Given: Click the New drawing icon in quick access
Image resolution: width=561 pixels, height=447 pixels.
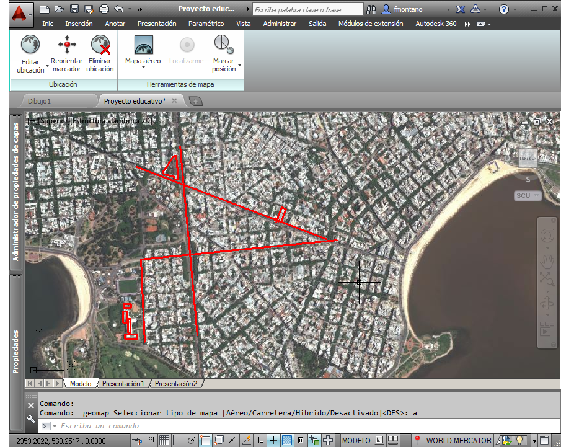Looking at the screenshot, I should click(45, 9).
